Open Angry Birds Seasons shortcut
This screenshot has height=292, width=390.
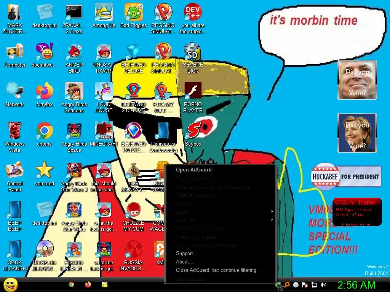(74, 98)
